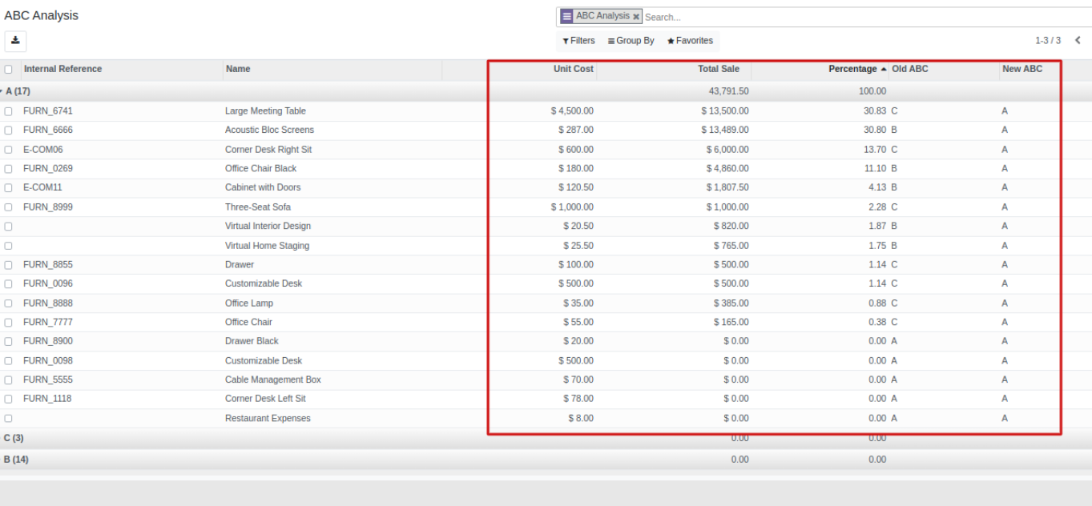Click the download export icon
This screenshot has height=506, width=1092.
pos(15,40)
